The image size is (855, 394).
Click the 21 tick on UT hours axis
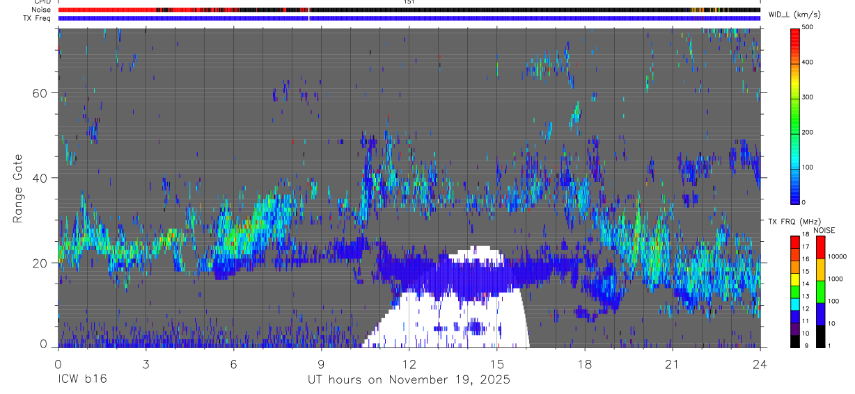(672, 364)
